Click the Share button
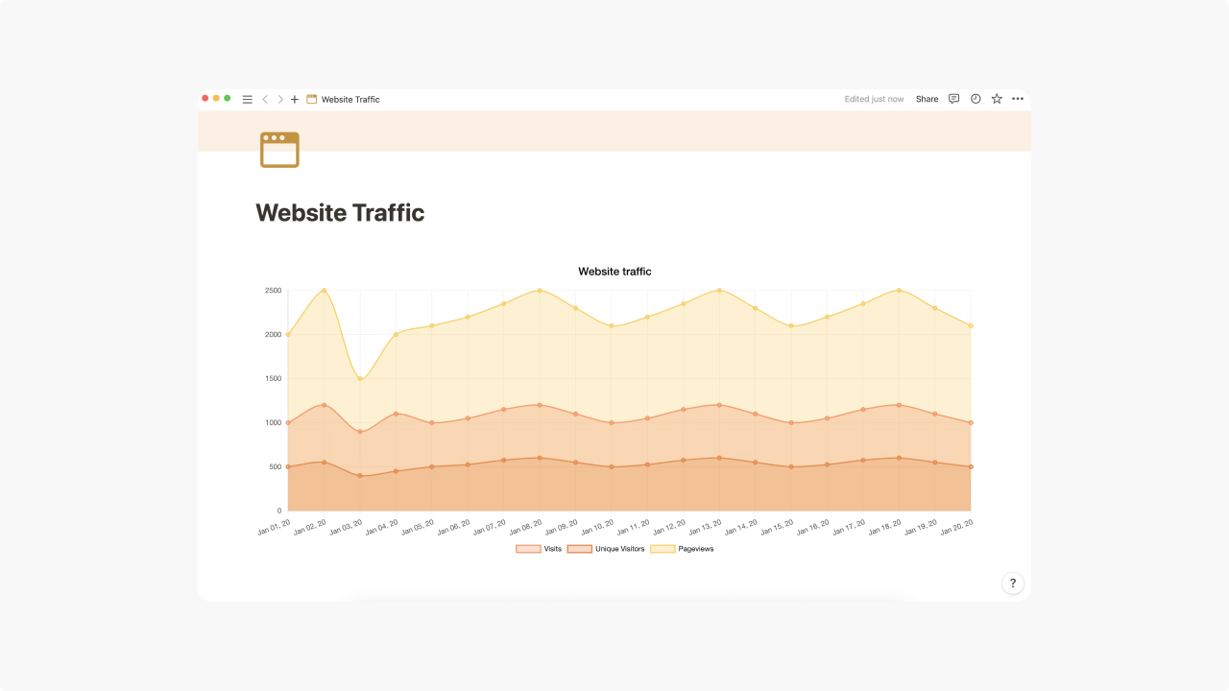The height and width of the screenshot is (691, 1229). (x=926, y=99)
